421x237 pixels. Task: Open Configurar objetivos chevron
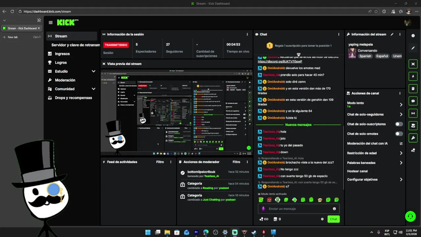pos(401,179)
